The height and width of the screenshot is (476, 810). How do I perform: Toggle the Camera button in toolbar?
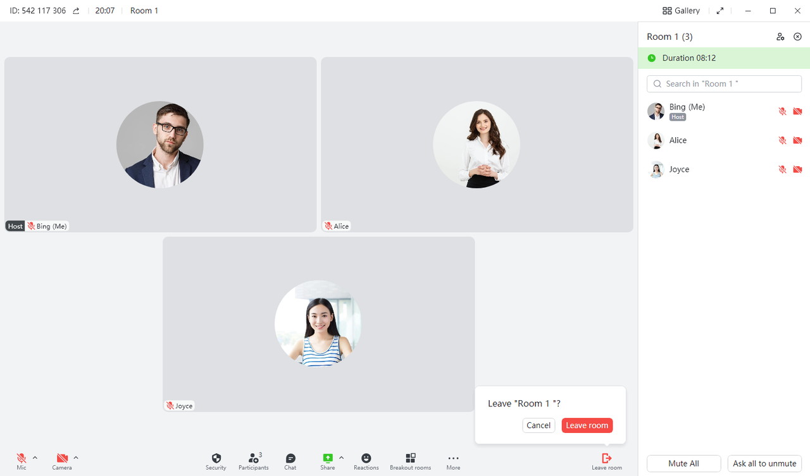point(62,458)
